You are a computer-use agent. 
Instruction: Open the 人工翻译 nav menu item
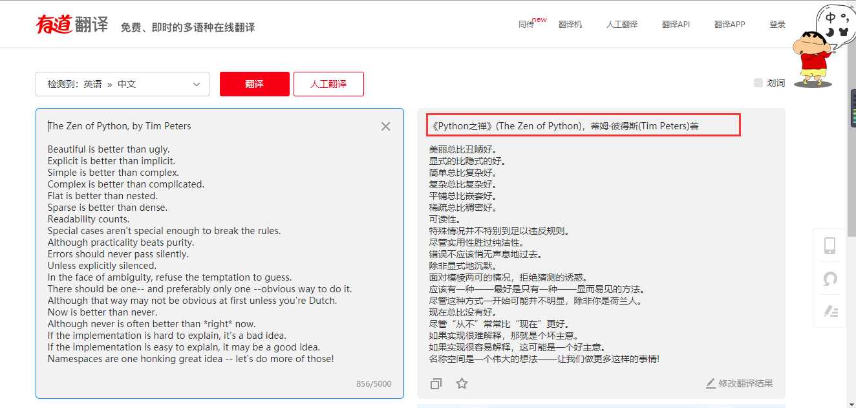tap(622, 25)
